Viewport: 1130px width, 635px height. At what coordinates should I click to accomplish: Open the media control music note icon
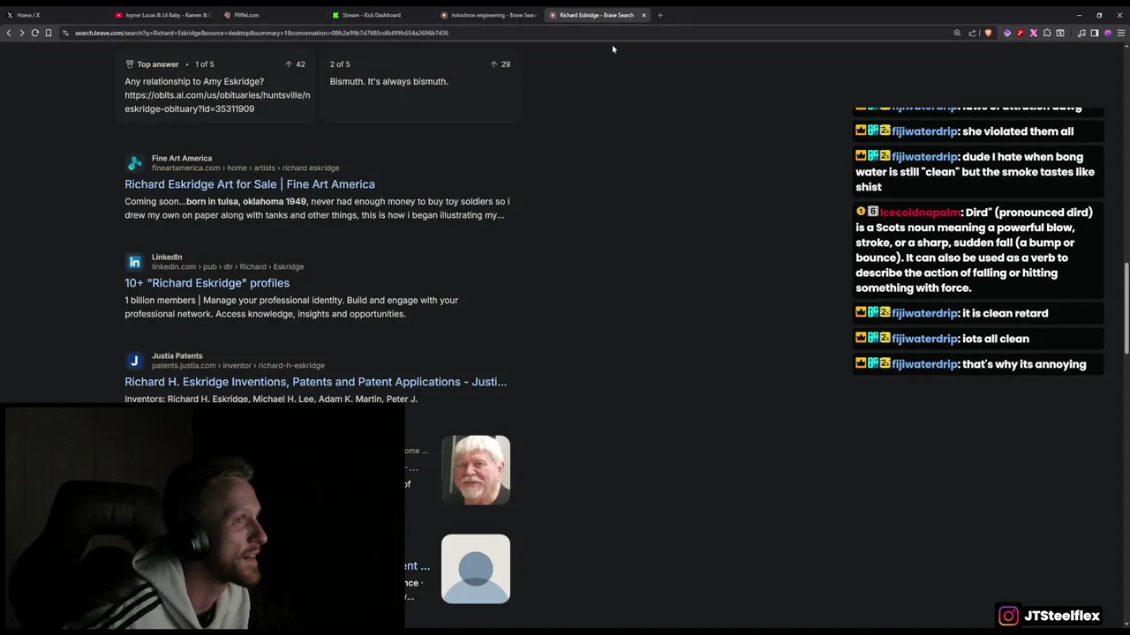[1081, 33]
